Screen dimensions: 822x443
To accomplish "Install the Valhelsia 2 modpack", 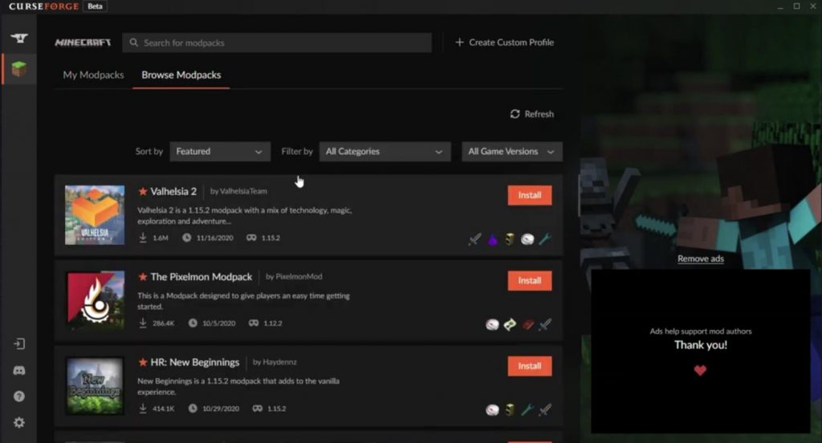I will coord(530,195).
